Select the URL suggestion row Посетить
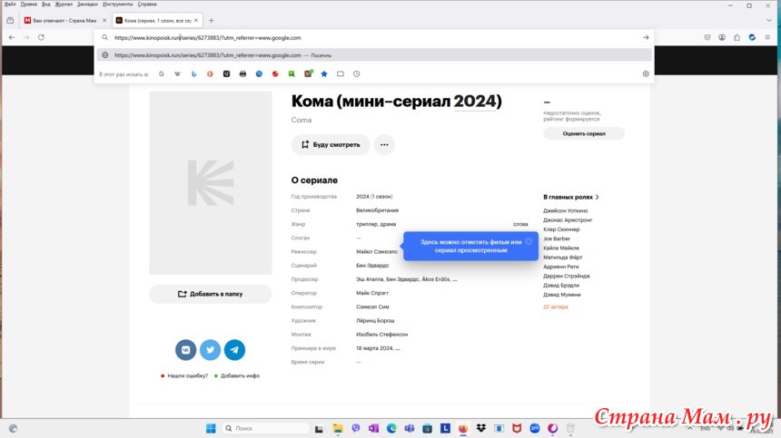 coord(374,55)
